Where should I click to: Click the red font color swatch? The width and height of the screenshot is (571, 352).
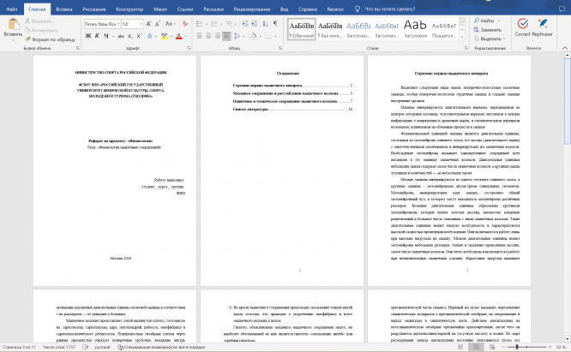click(x=179, y=36)
